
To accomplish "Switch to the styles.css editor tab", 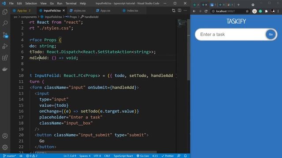I will 80,11.
